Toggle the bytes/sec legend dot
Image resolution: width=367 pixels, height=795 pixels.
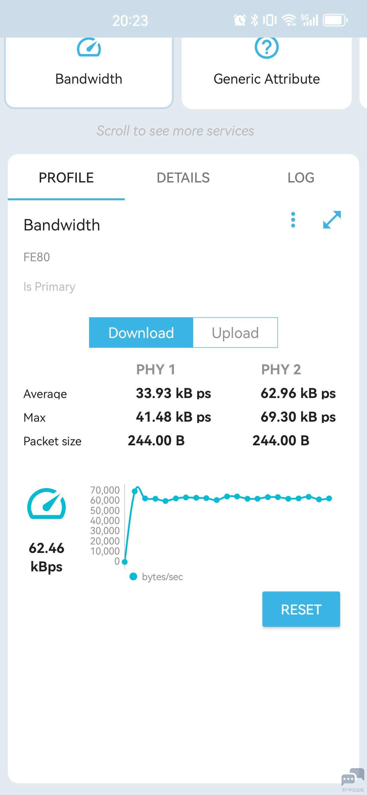133,577
